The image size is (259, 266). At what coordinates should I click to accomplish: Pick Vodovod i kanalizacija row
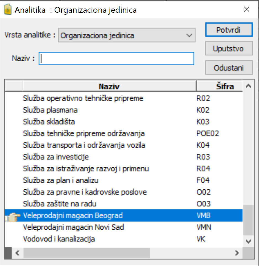tap(59, 239)
